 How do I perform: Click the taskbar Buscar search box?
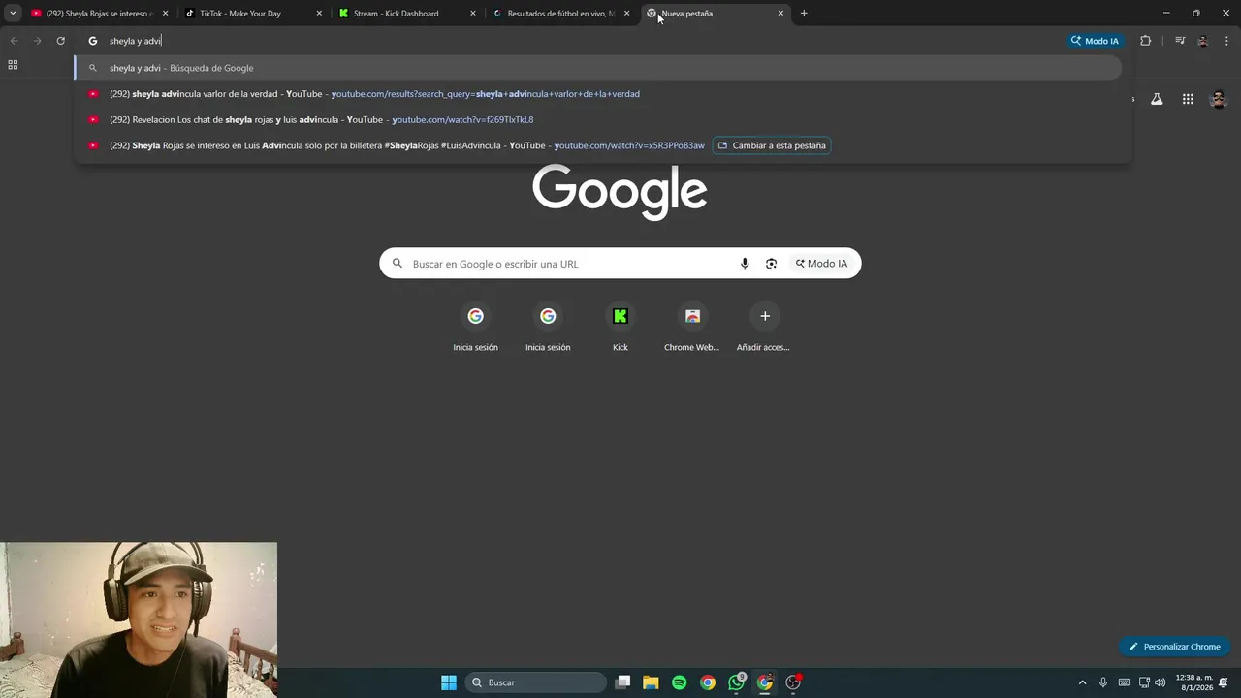coord(536,682)
